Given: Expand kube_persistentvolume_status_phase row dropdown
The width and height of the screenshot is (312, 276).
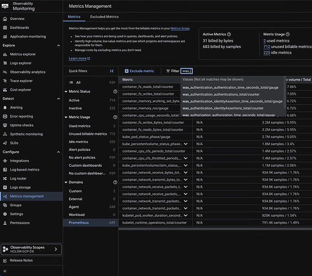Looking at the screenshot, I should point(186,144).
